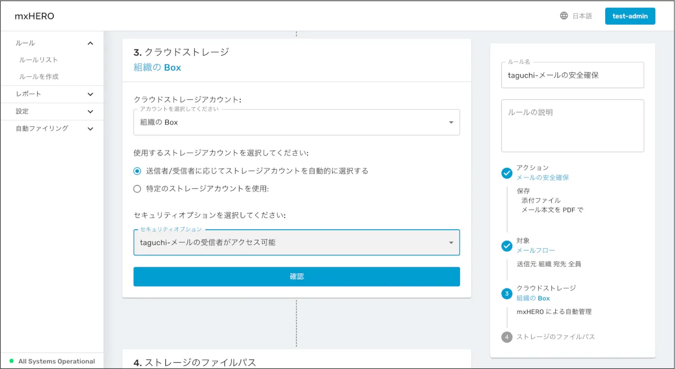
Task: Select 特定のストレージアカウントを使用 radio option
Action: (x=137, y=189)
